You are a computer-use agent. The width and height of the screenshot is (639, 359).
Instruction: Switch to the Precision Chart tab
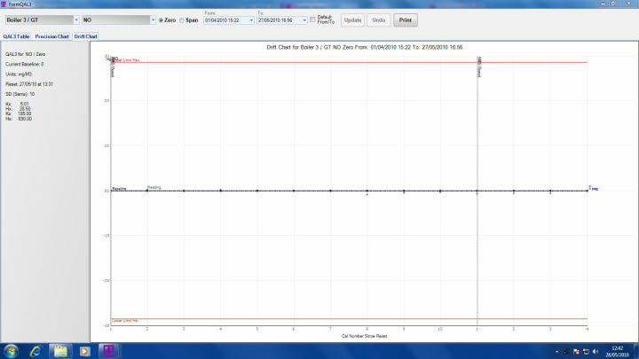(51, 36)
